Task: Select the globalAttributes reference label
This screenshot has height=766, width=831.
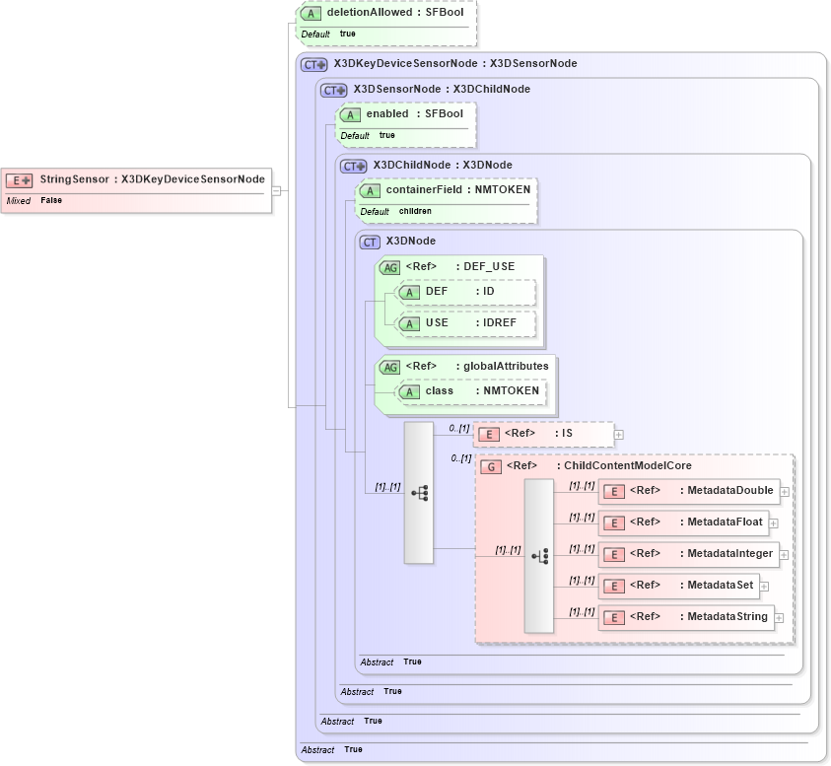Action: pos(477,367)
